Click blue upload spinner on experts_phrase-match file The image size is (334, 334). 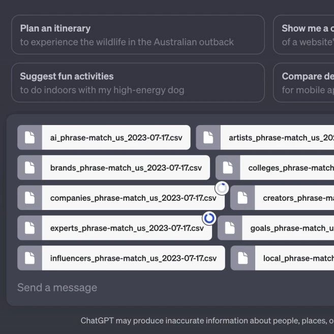point(209,218)
